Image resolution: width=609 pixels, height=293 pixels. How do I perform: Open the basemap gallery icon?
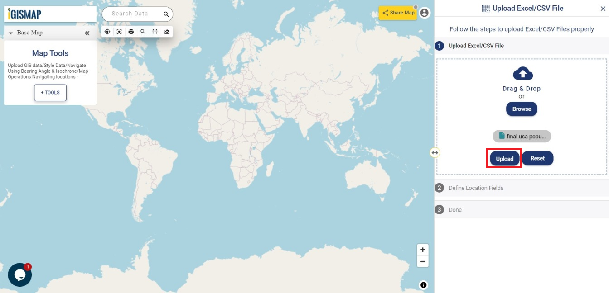click(166, 31)
